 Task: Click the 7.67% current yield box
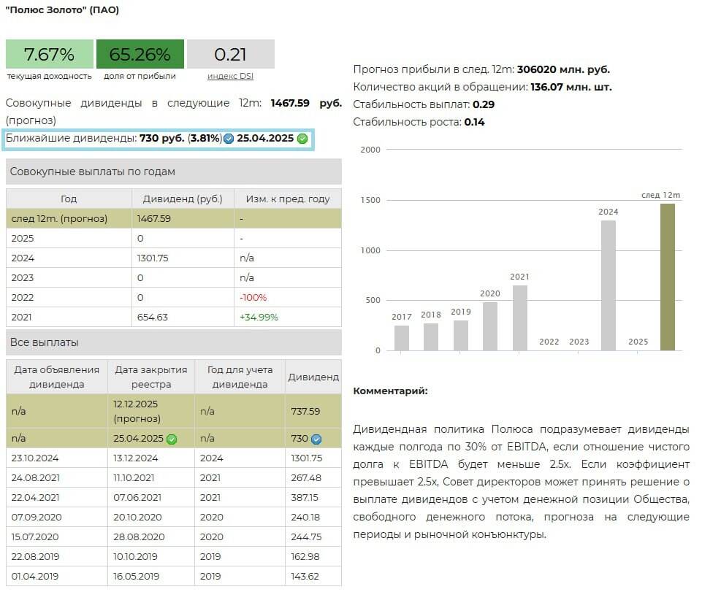point(50,55)
